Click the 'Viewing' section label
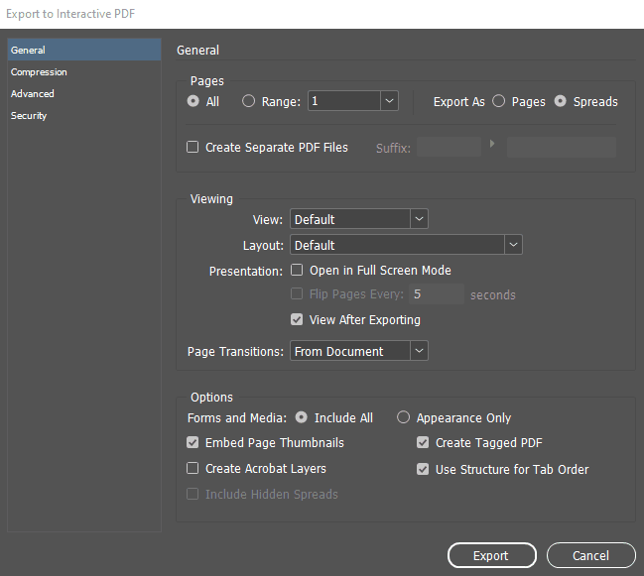This screenshot has width=644, height=576. click(x=211, y=199)
